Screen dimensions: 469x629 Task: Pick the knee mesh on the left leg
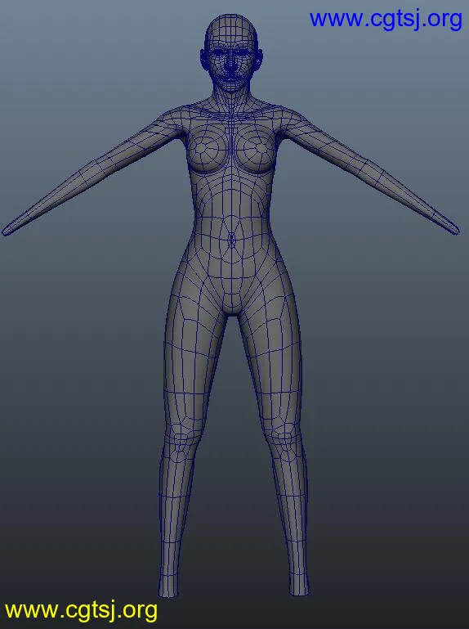coord(181,443)
